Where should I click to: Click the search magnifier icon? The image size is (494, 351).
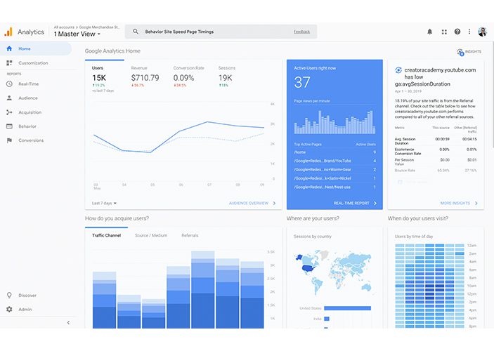click(136, 32)
